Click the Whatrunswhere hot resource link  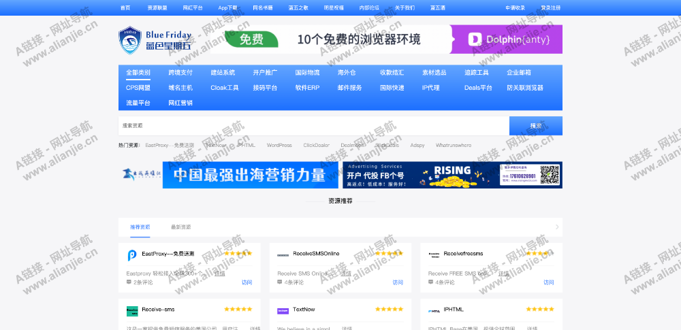[x=454, y=146]
